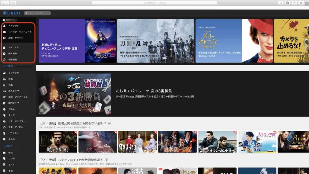Image resolution: width=309 pixels, height=174 pixels.
Task: Expand latest releases with its arrow icon
Action: pyautogui.click(x=109, y=123)
